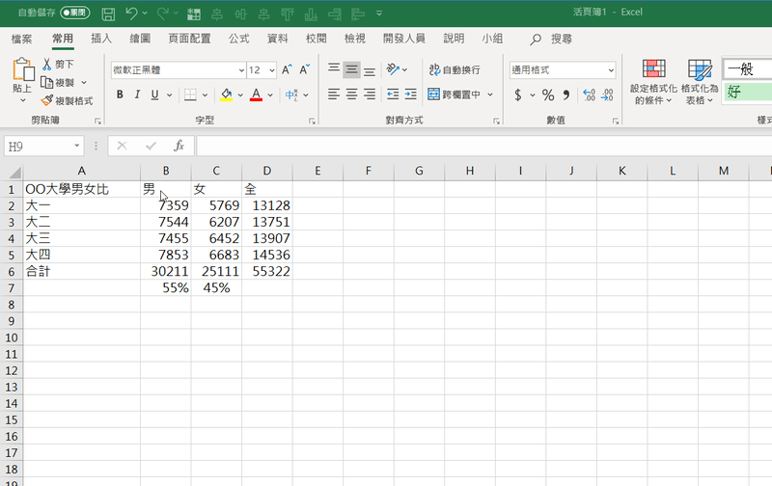Screen dimensions: 772x486
Task: Click the Borders icon
Action: (190, 94)
